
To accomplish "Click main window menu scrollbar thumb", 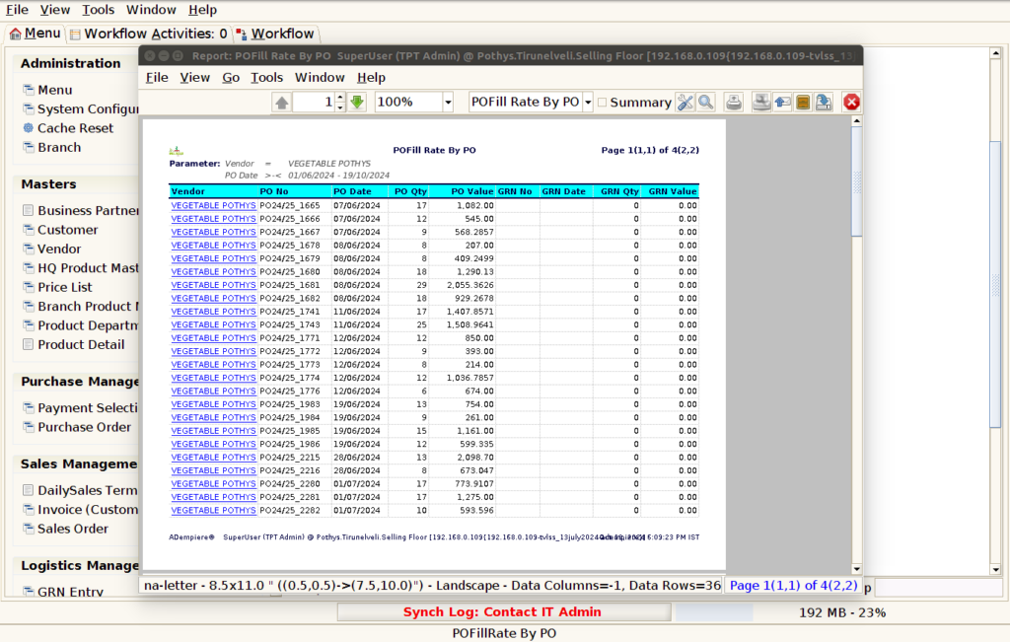I will tap(996, 283).
